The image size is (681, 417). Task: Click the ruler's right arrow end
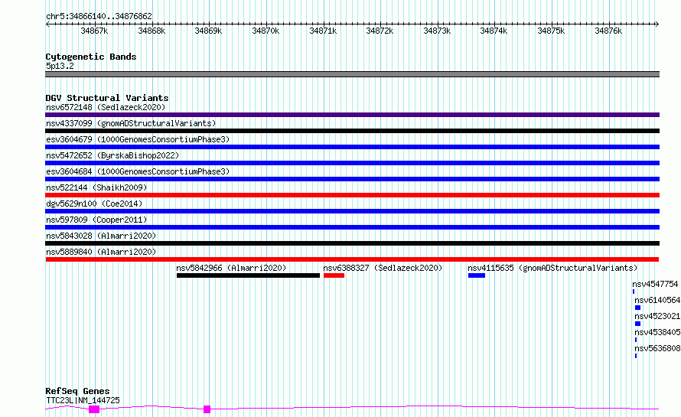point(657,24)
